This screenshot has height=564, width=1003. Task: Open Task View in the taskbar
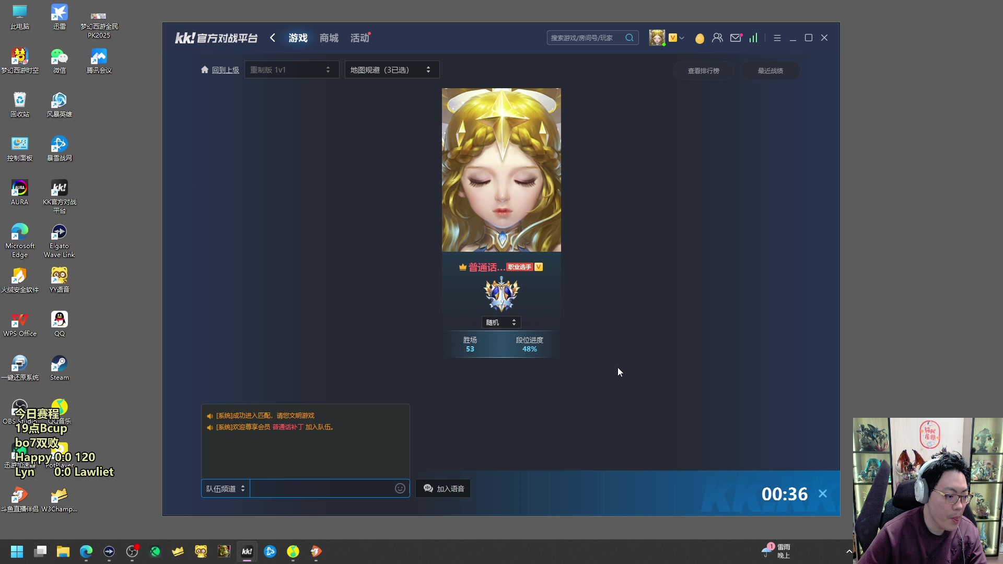[x=40, y=551]
